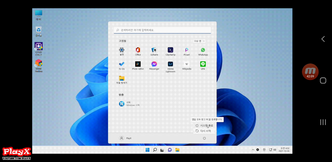Expand hidden system tray icons chevron

pyautogui.click(x=253, y=150)
